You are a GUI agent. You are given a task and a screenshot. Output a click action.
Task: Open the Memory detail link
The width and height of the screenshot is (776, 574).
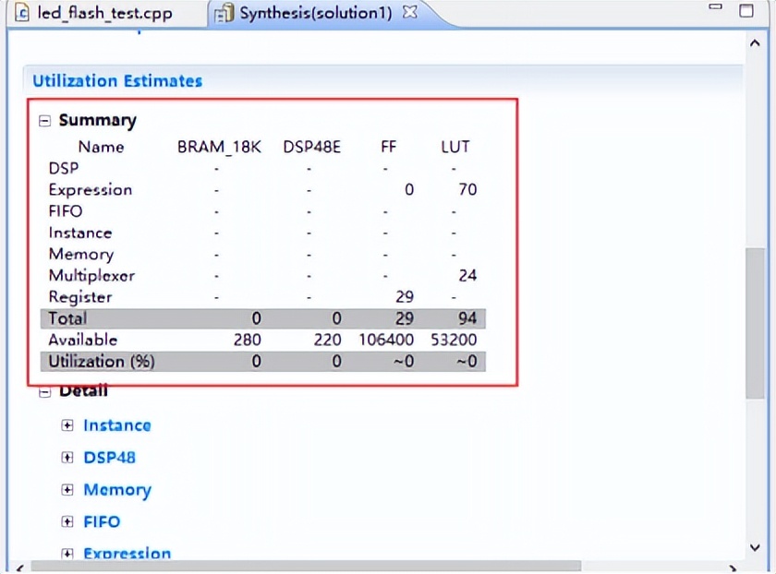click(x=117, y=490)
